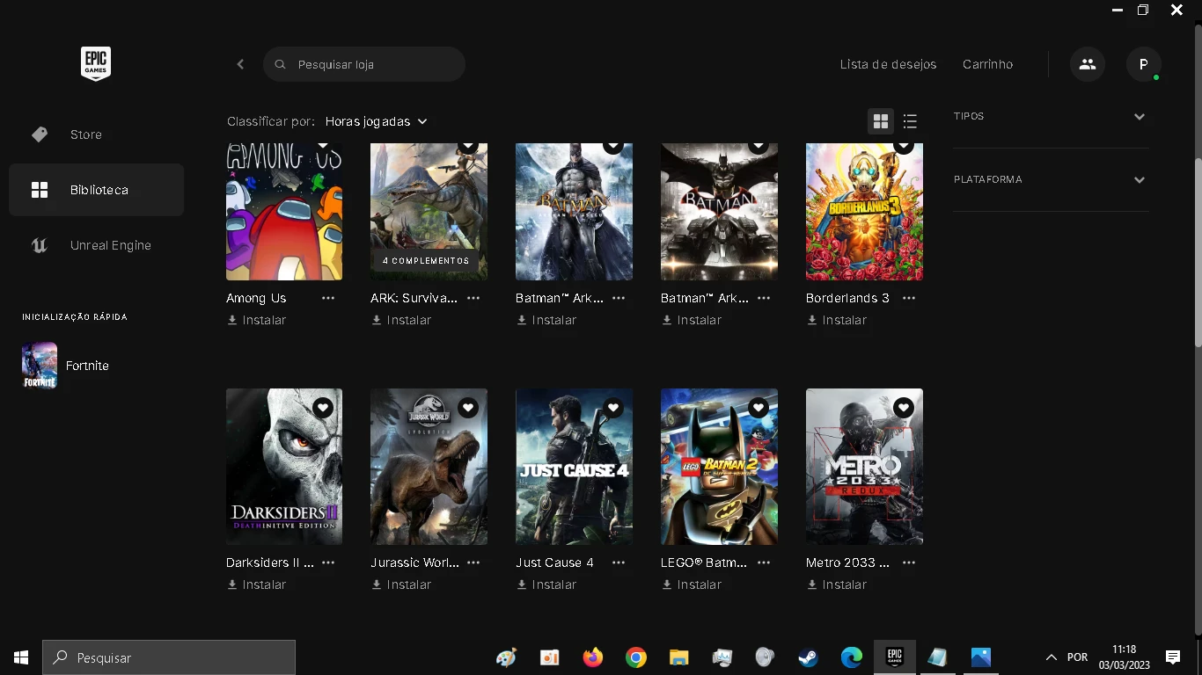Open Borderlands 3 cover thumbnail

[x=864, y=212]
